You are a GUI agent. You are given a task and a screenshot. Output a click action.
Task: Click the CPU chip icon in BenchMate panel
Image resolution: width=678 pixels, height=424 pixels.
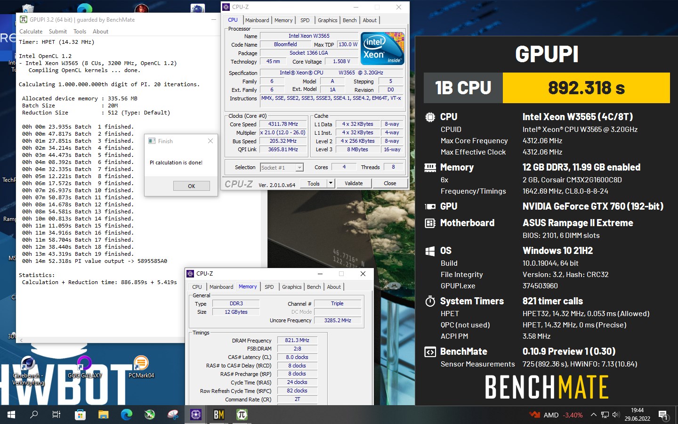click(430, 117)
